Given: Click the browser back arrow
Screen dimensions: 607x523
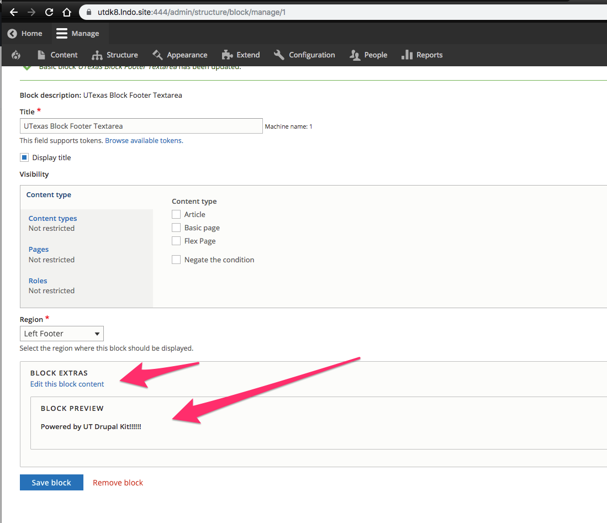Looking at the screenshot, I should pyautogui.click(x=14, y=12).
